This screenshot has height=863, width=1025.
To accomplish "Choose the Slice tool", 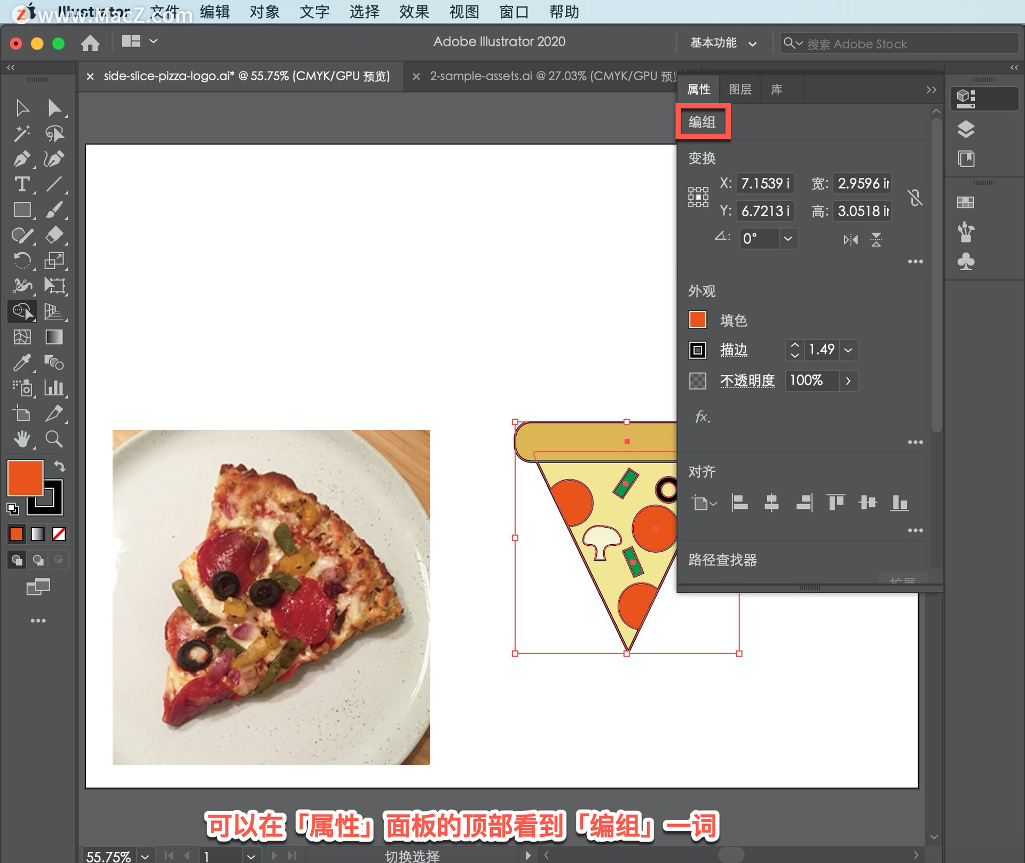I will (54, 414).
